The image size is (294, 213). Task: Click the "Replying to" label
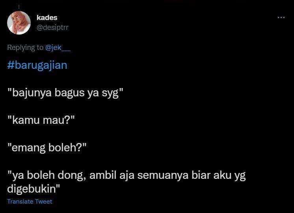(x=25, y=48)
